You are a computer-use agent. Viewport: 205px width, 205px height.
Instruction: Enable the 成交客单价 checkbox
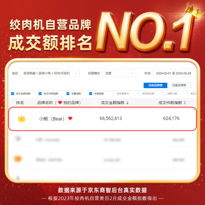pos(113,93)
